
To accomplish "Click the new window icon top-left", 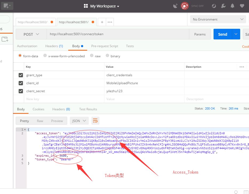I will click(x=7, y=6).
